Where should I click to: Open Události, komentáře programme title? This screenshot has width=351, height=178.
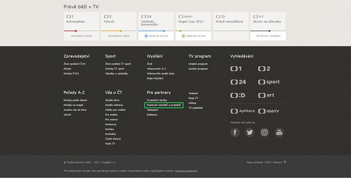click(x=150, y=23)
